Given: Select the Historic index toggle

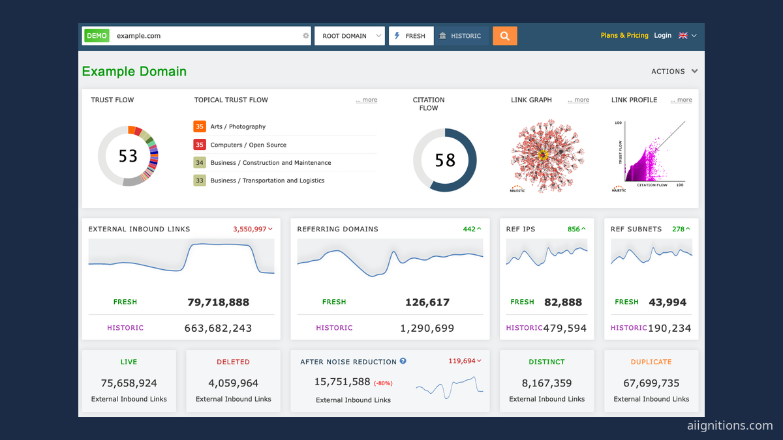Looking at the screenshot, I should click(461, 36).
